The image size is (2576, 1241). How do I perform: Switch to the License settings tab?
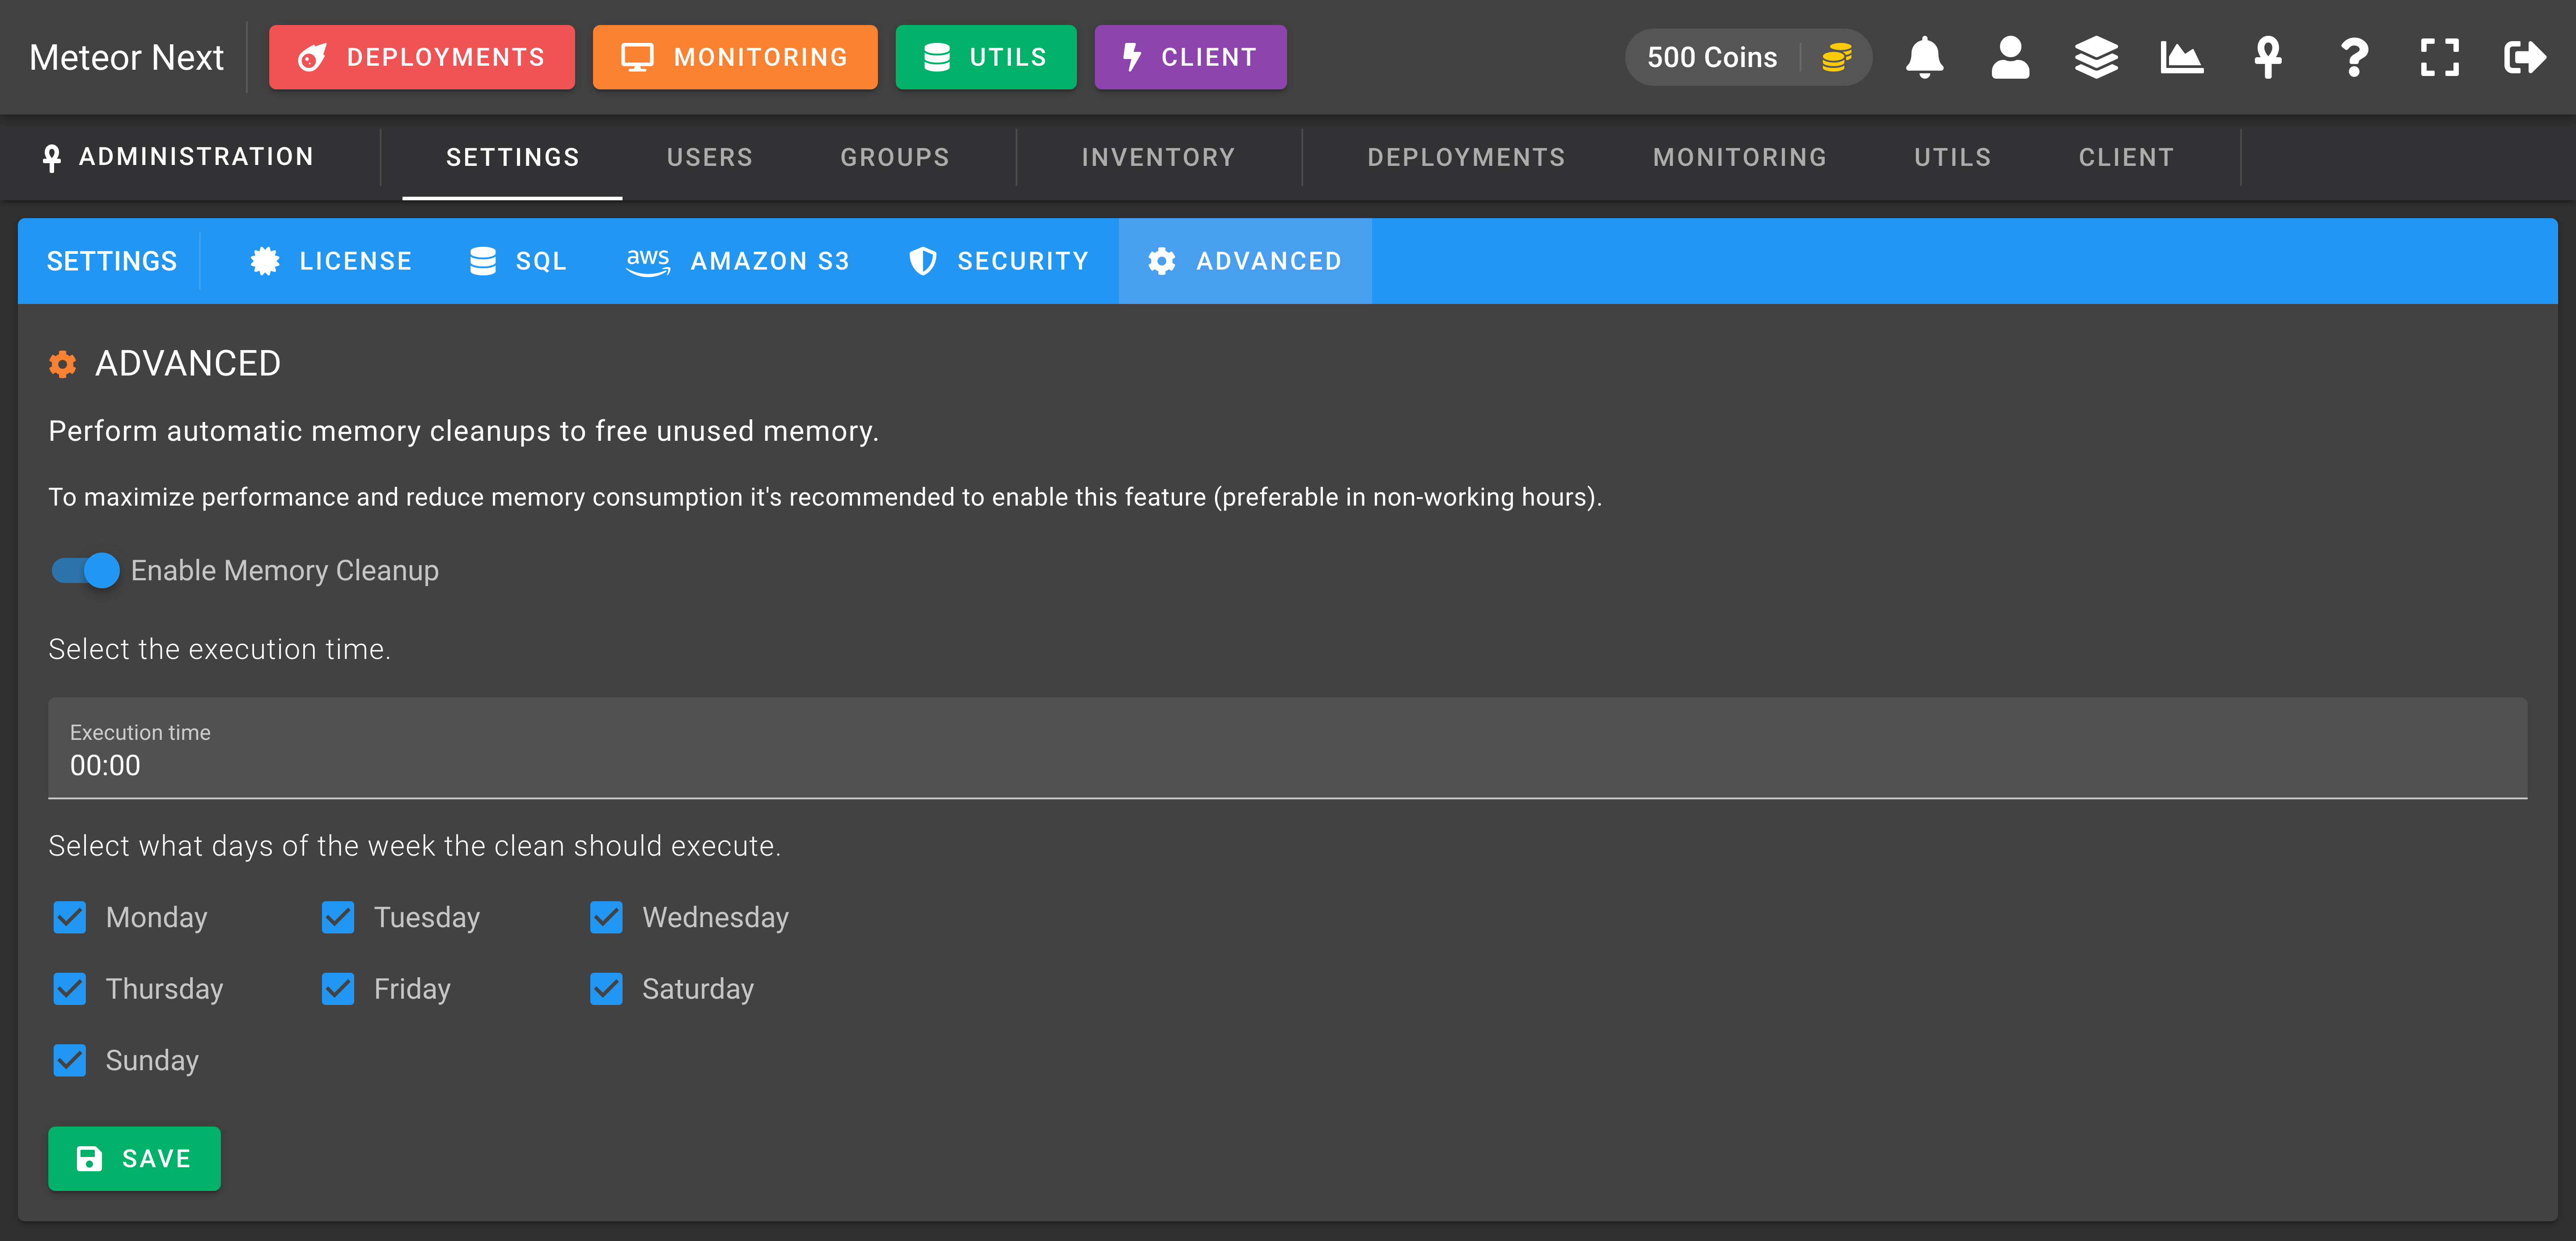[330, 261]
